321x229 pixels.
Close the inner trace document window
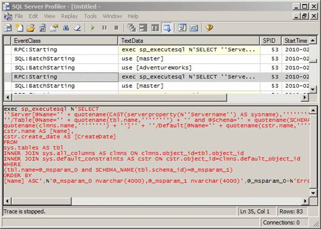313,16
